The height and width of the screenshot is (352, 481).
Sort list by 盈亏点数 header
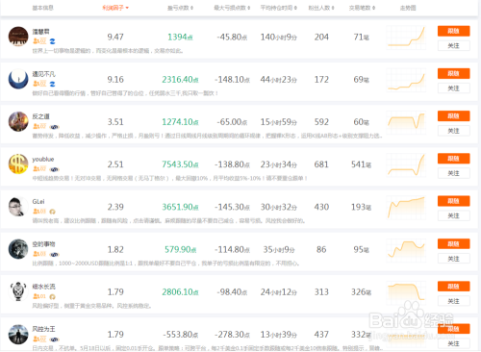(180, 8)
